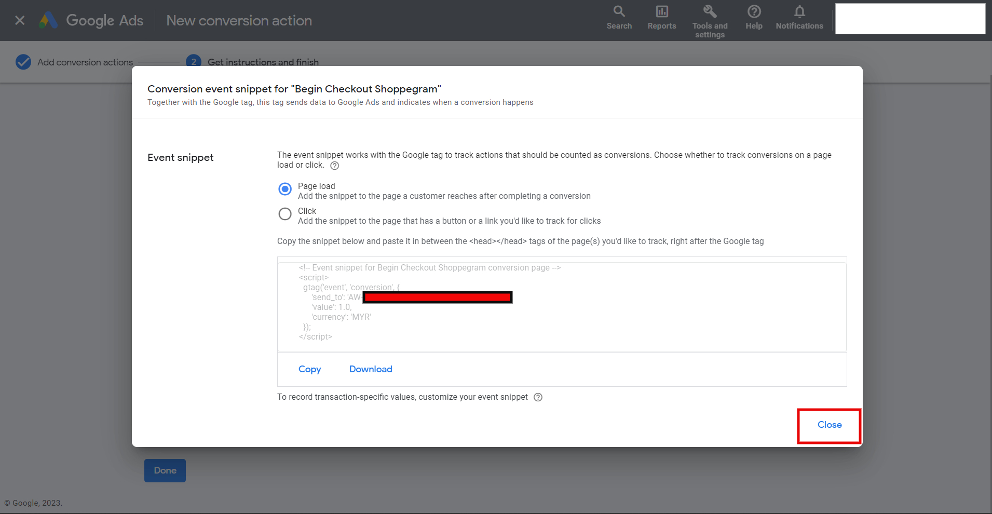Click help icon after 'load or click.'

[x=335, y=166]
